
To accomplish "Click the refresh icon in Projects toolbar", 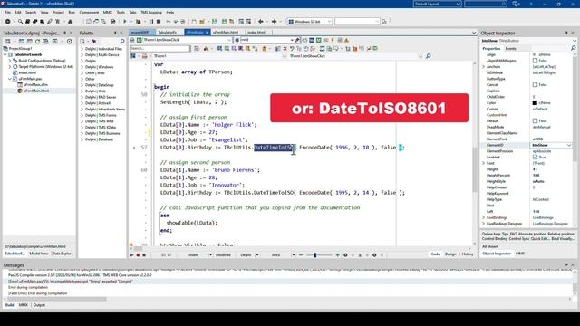I will pos(38,41).
